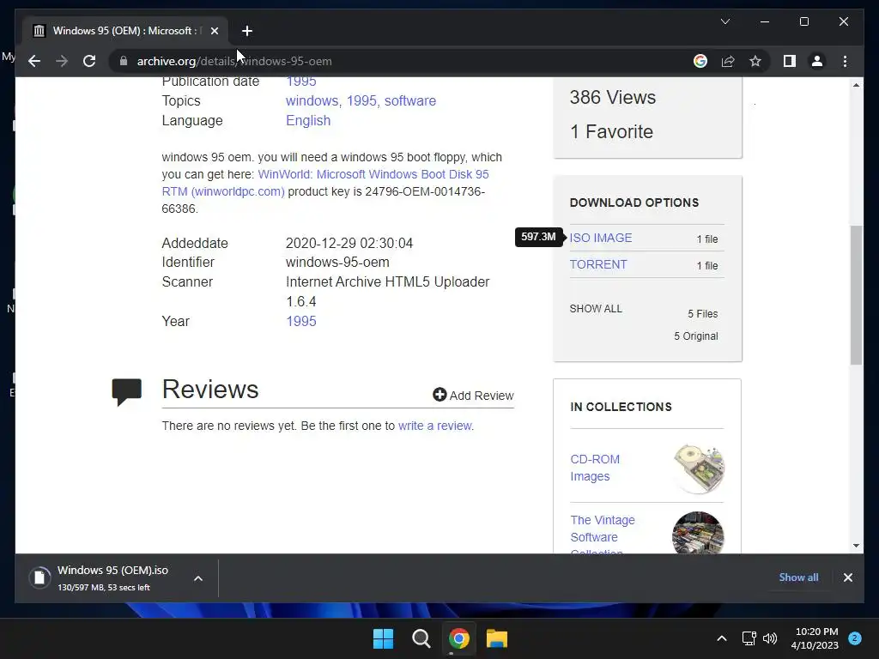The image size is (879, 659).
Task: Download the TORRENT file
Action: (x=598, y=264)
